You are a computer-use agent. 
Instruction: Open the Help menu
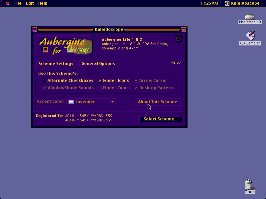coord(43,3)
